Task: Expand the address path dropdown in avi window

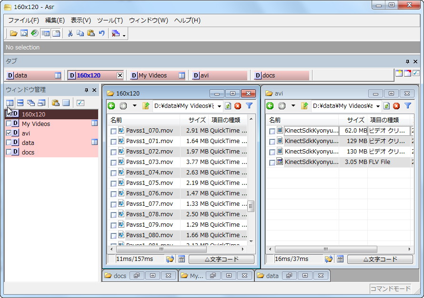Action: click(x=378, y=106)
